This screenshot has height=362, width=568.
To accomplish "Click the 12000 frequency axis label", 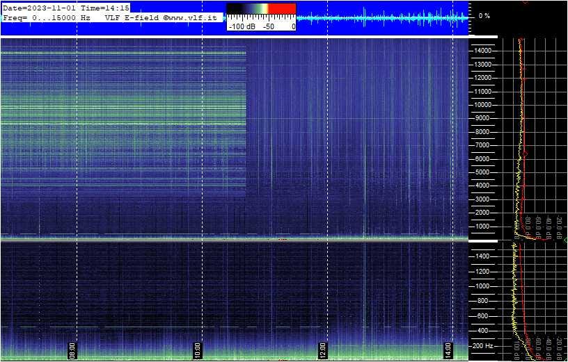I will point(482,78).
